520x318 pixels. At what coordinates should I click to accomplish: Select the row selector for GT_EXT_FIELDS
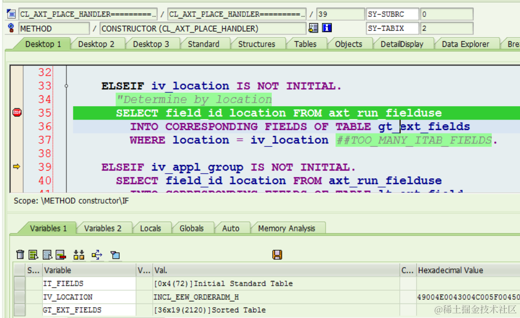20,310
